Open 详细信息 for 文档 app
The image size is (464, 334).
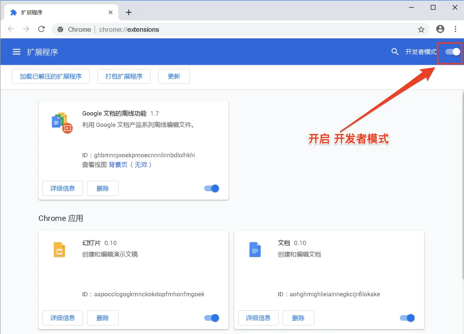[x=258, y=318]
